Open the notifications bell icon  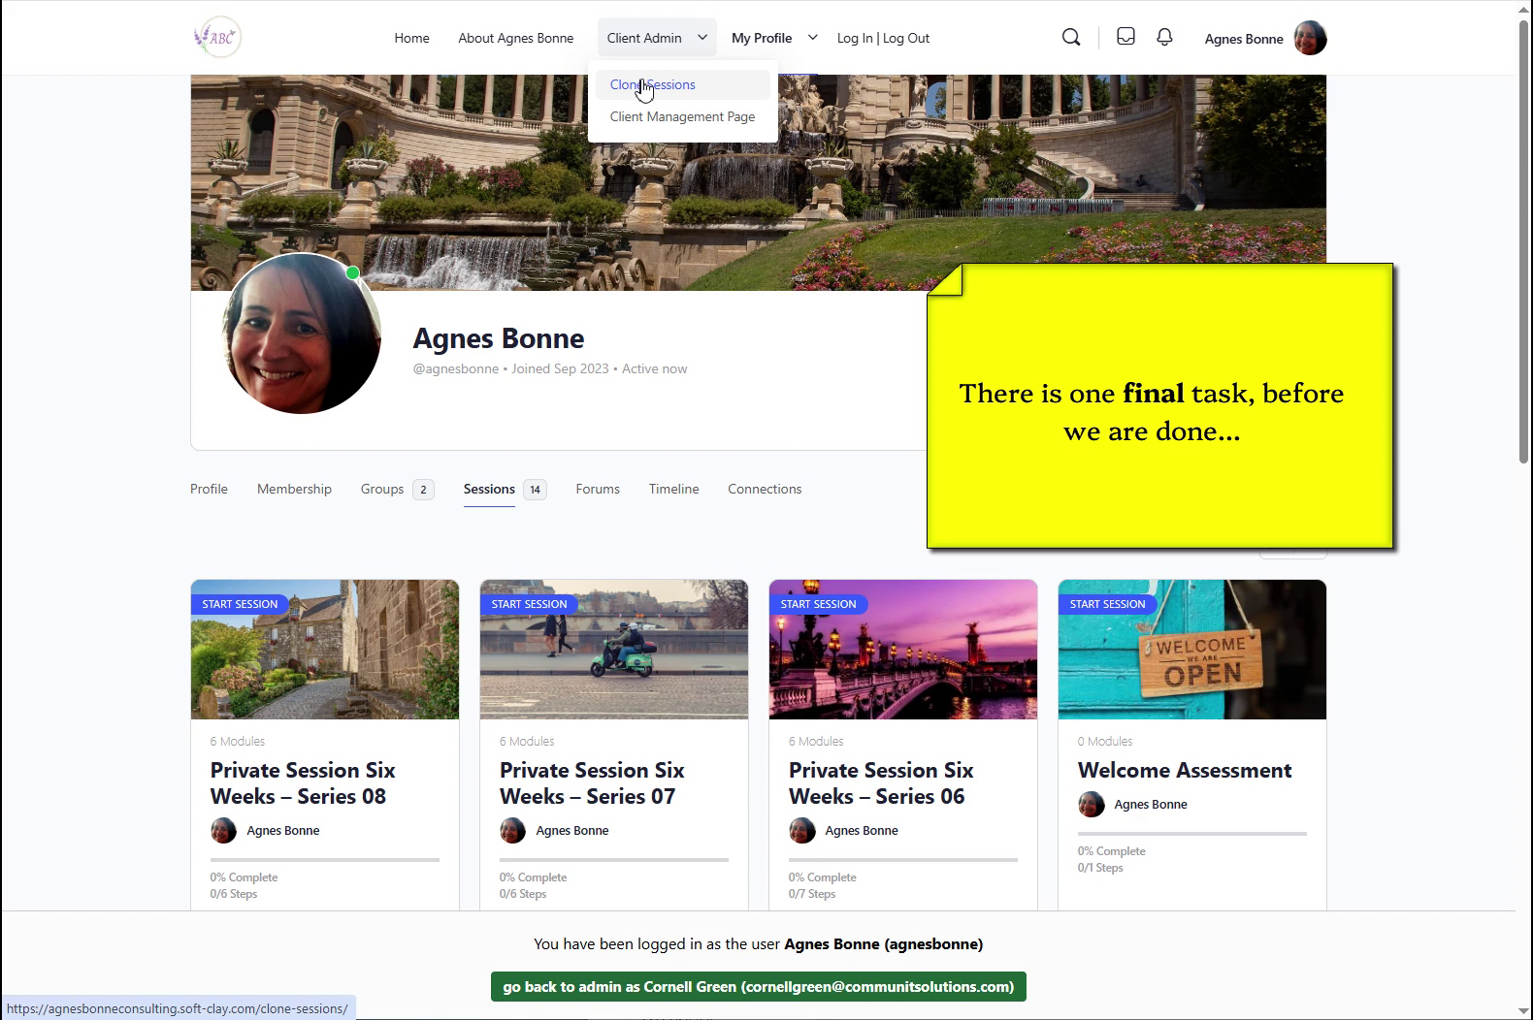[1164, 37]
